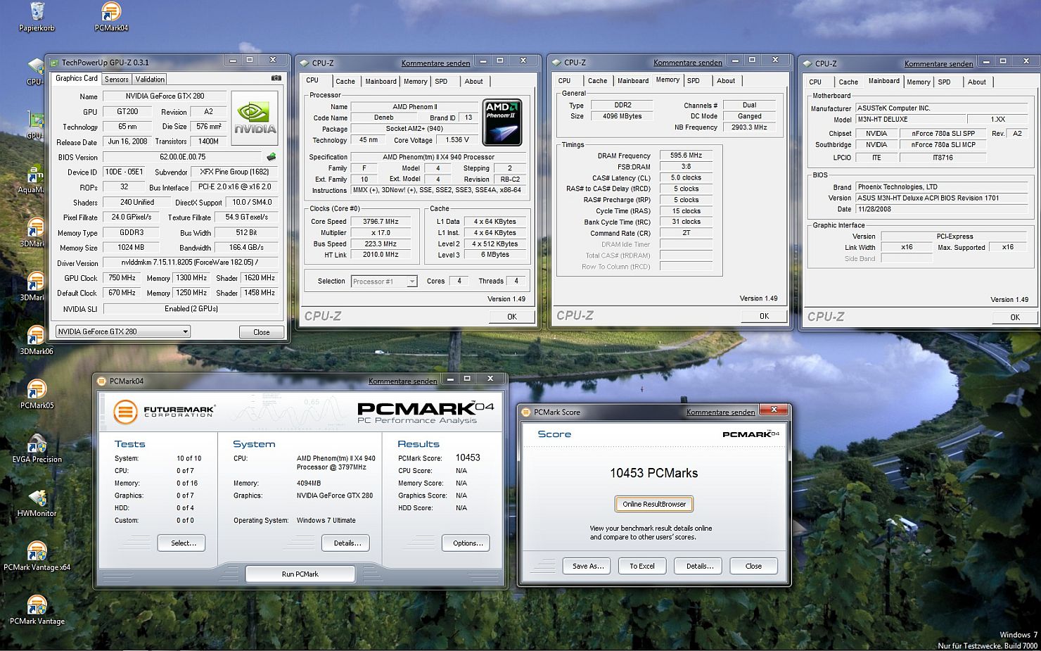Click Close button in GPU-Z

(262, 332)
